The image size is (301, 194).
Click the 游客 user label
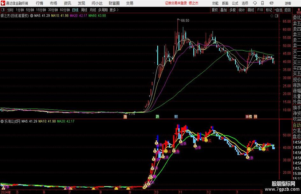(x=288, y=3)
